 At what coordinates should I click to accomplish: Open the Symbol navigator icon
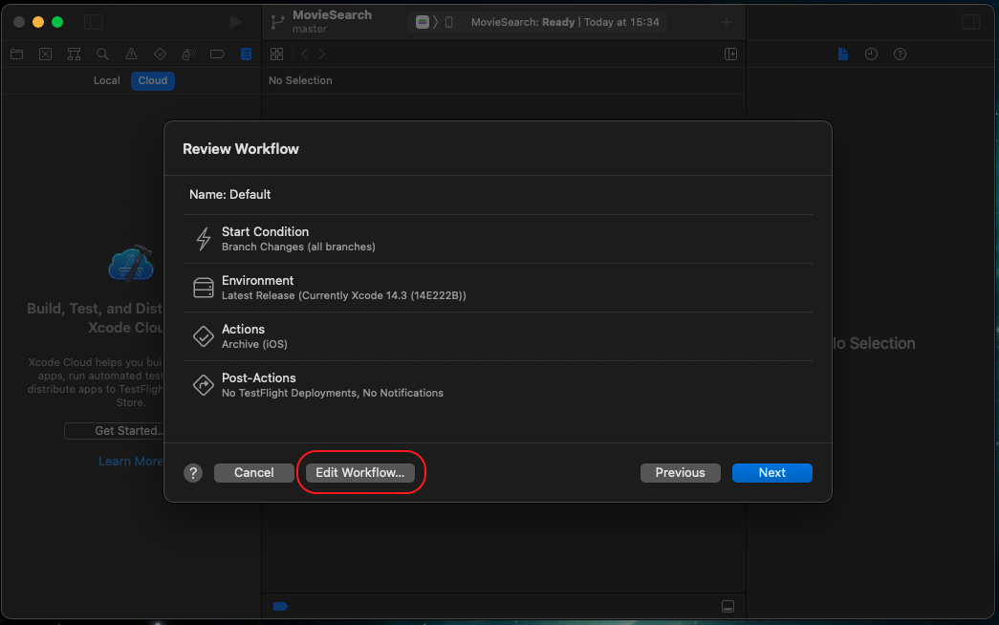click(x=74, y=54)
